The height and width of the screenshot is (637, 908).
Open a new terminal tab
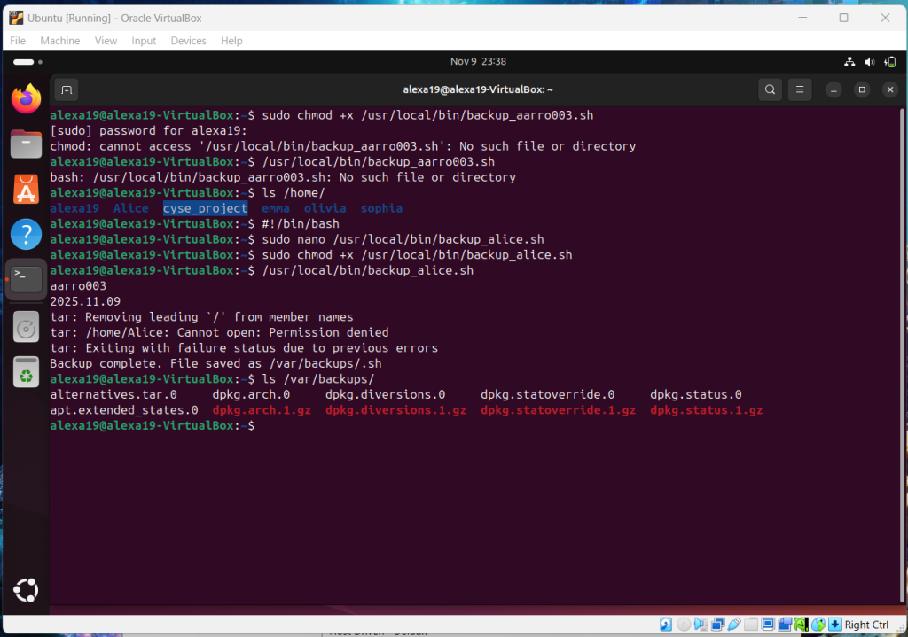[x=66, y=89]
